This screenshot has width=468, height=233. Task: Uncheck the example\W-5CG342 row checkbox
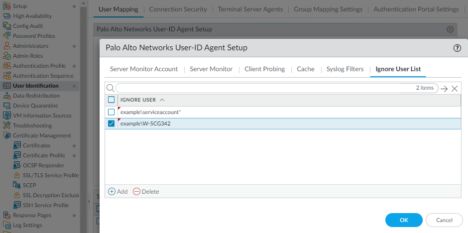click(x=112, y=123)
